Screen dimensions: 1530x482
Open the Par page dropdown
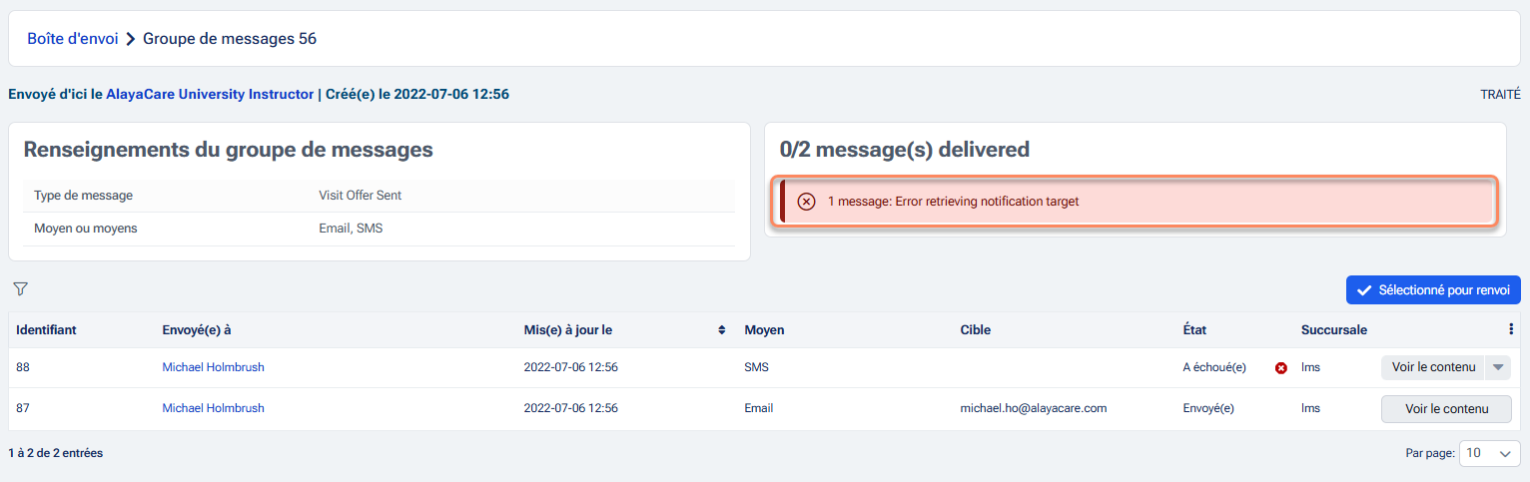1489,453
